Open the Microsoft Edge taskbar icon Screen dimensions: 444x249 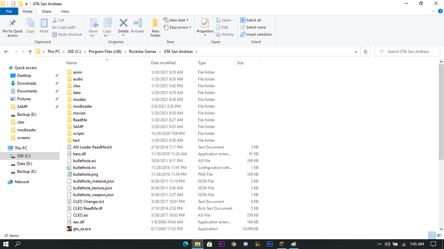point(186,244)
